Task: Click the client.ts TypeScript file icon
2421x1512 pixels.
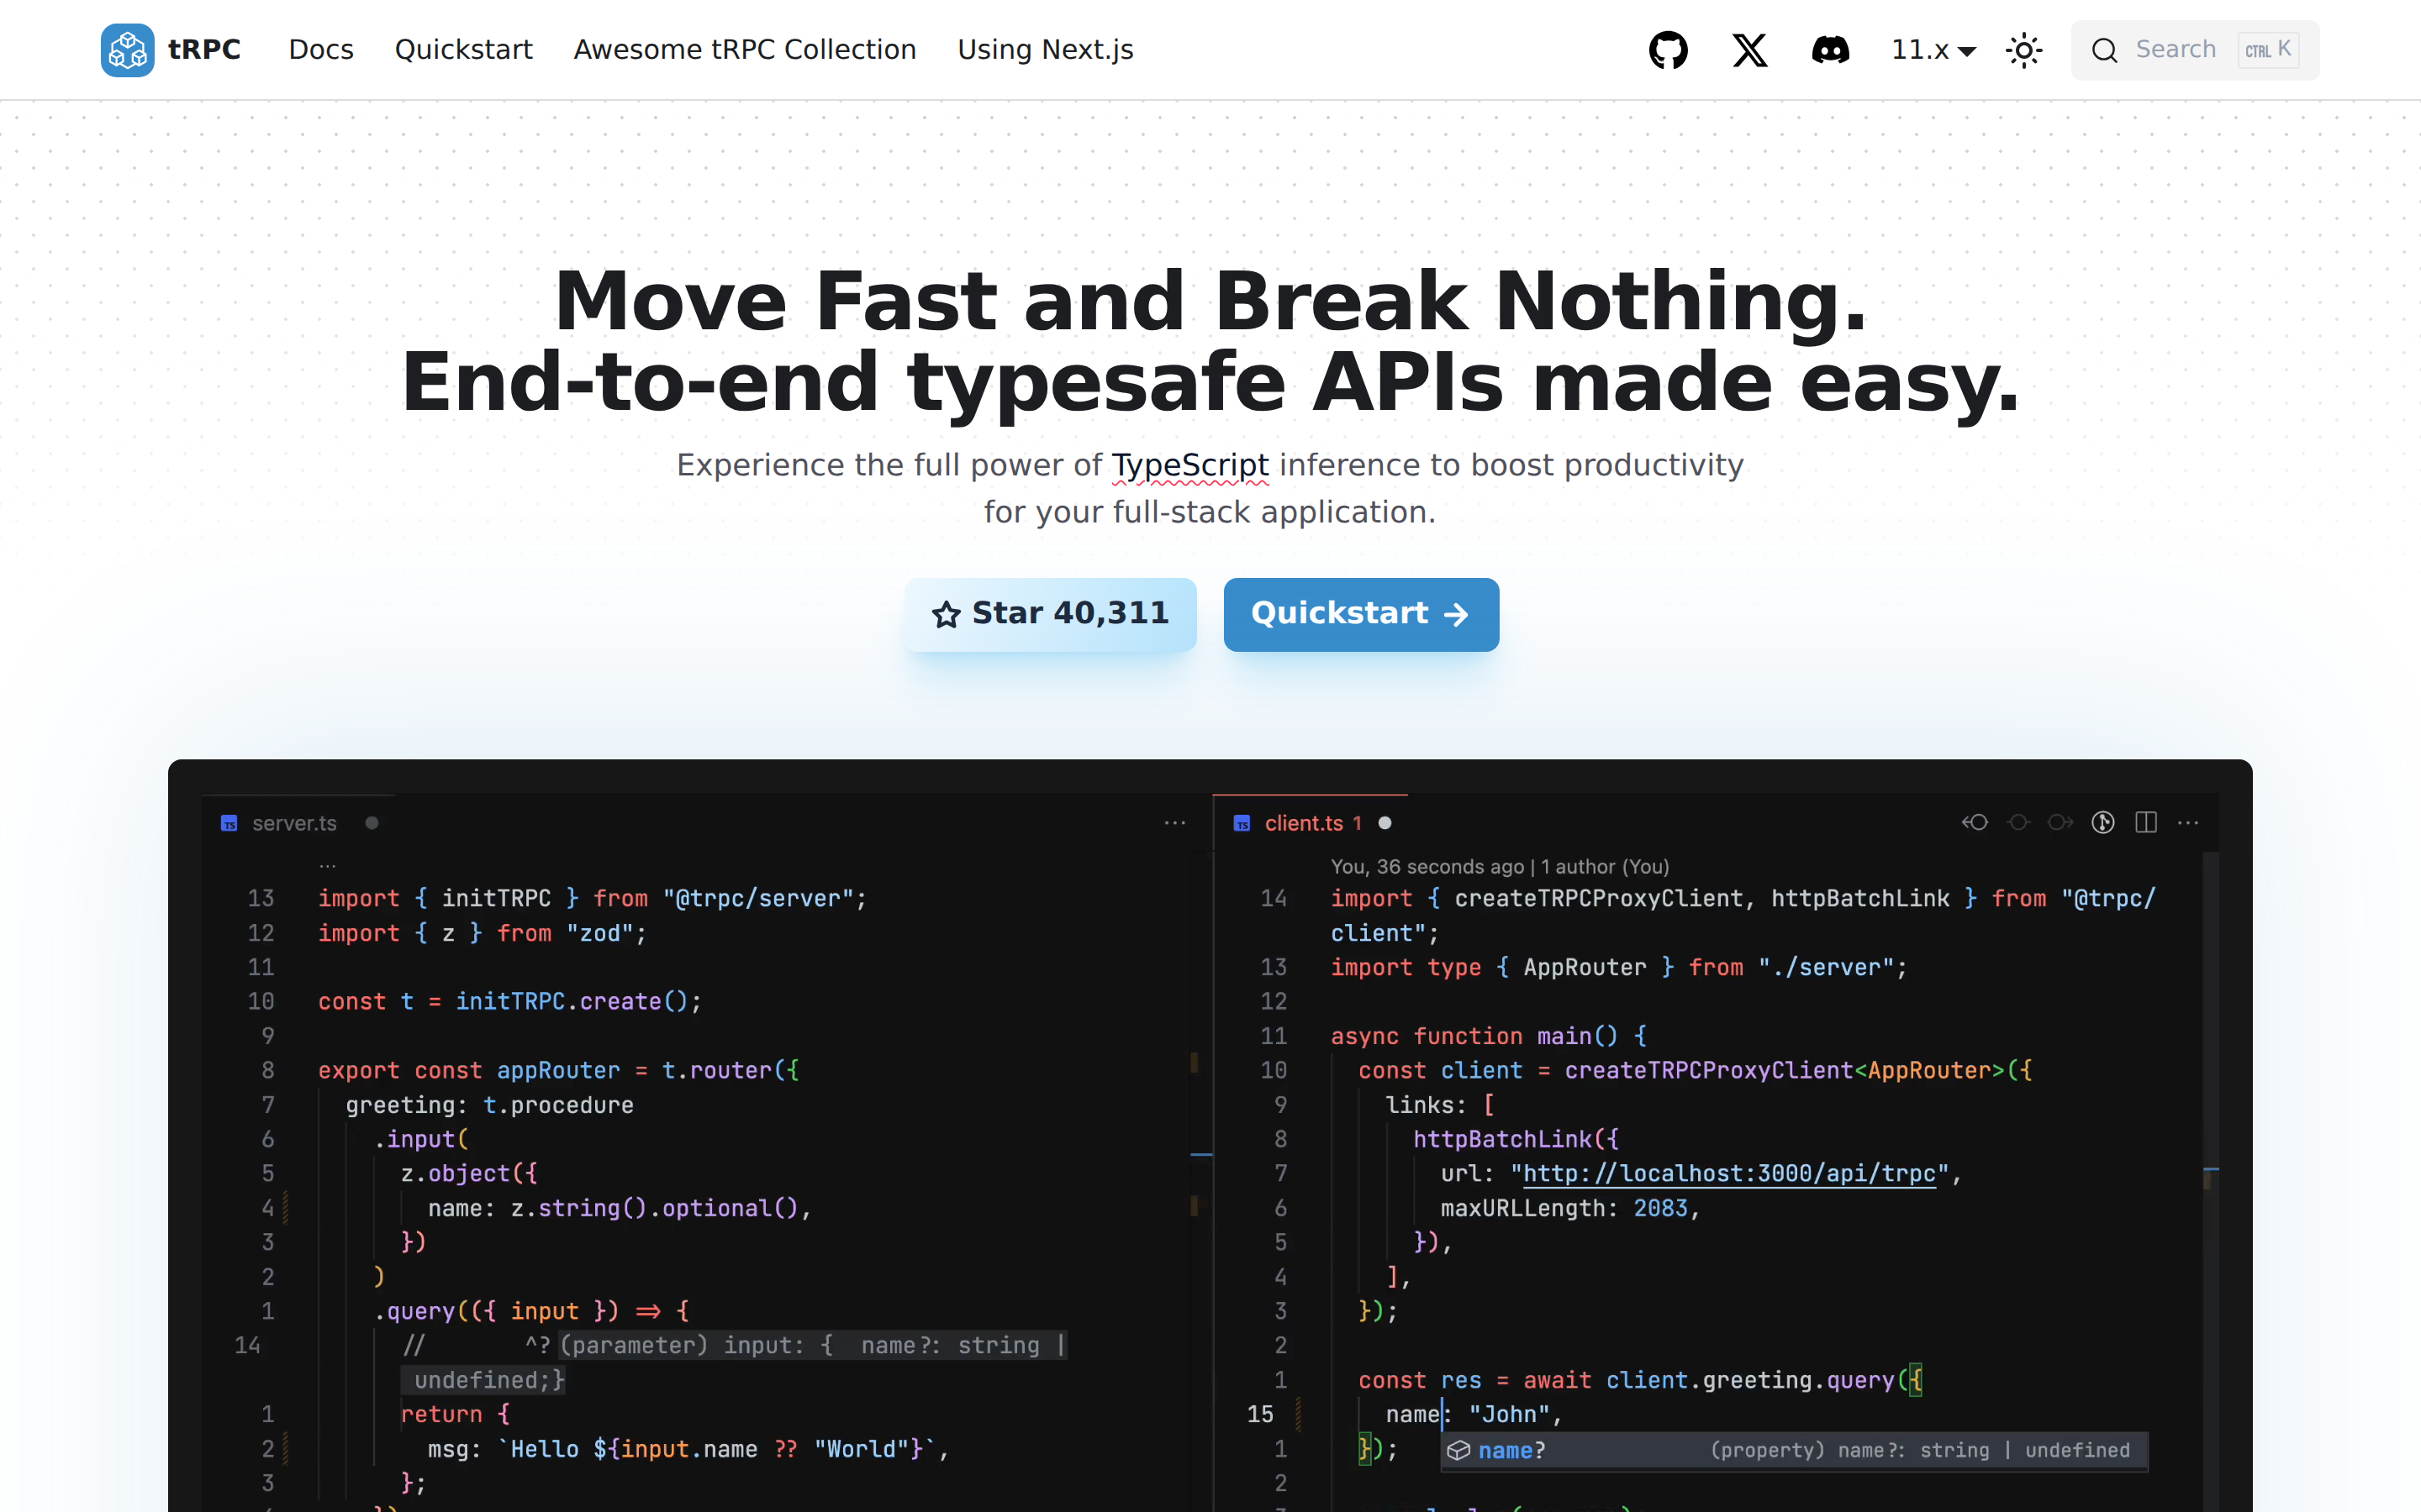Action: point(1242,823)
